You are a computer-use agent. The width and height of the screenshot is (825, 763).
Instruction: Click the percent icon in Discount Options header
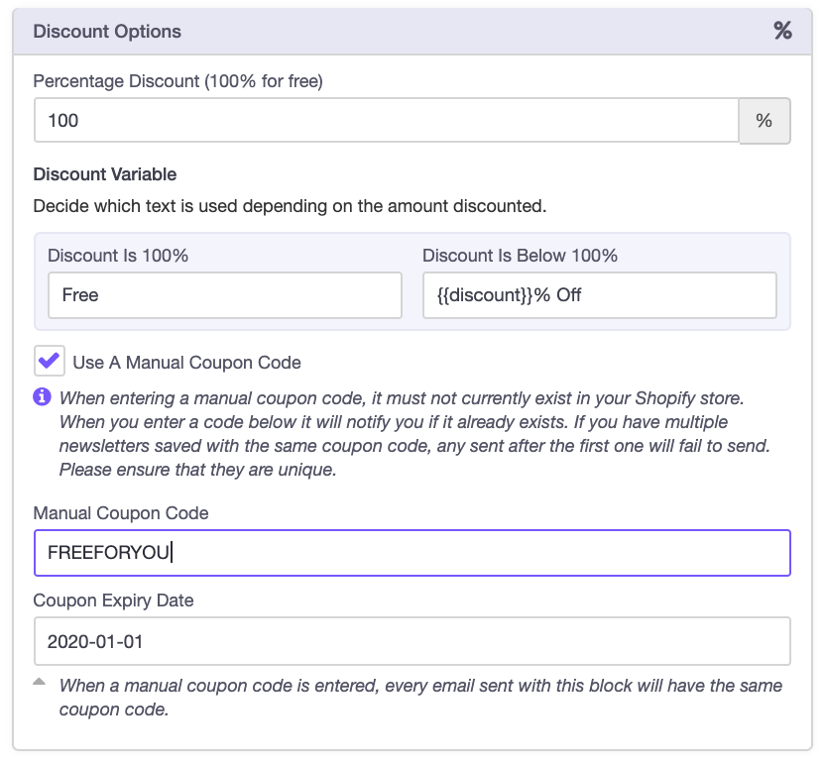782,31
